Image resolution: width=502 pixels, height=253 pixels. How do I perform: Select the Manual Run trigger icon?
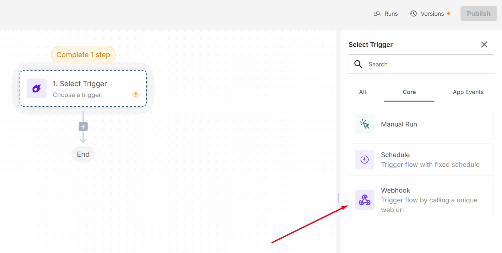364,124
